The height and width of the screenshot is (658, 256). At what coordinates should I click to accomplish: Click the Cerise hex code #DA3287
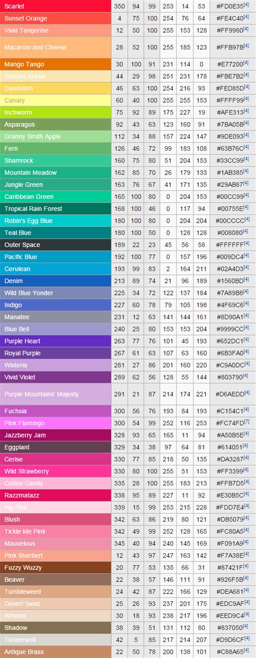click(x=230, y=459)
